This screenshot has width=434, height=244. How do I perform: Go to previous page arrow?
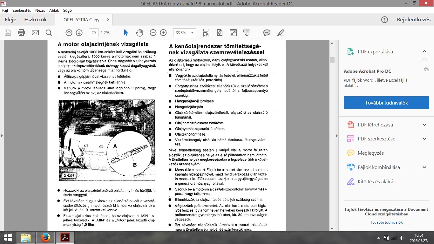click(69, 32)
